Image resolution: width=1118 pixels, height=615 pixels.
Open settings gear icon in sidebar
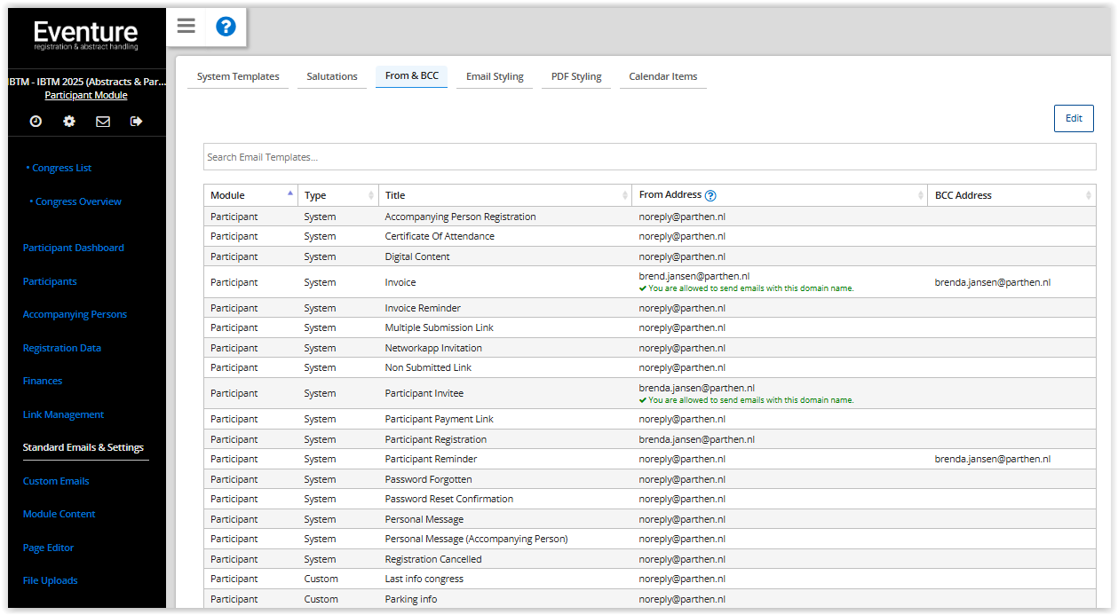[x=69, y=122]
